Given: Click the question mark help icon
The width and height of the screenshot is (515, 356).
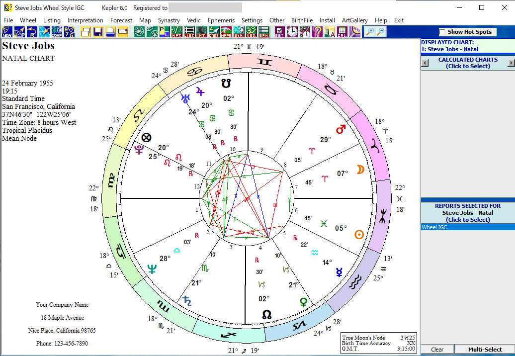Looking at the screenshot, I should (317, 32).
